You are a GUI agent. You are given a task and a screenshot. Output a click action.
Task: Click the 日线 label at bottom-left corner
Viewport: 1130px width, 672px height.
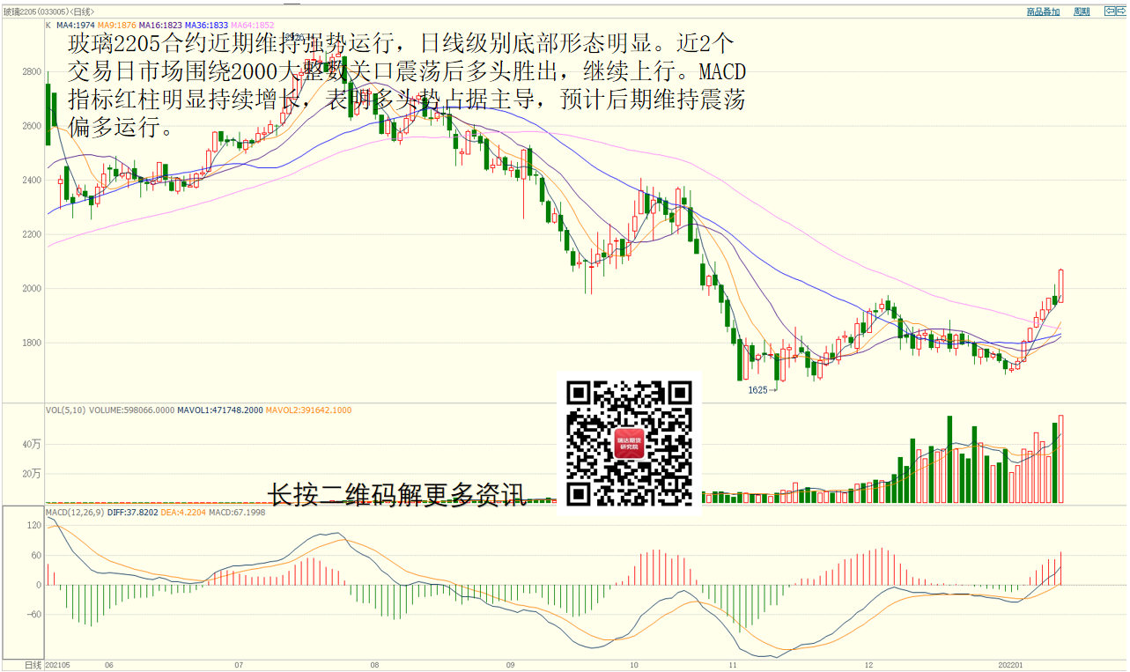32,665
